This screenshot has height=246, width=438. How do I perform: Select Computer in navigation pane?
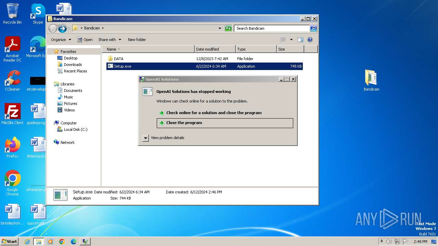68,123
